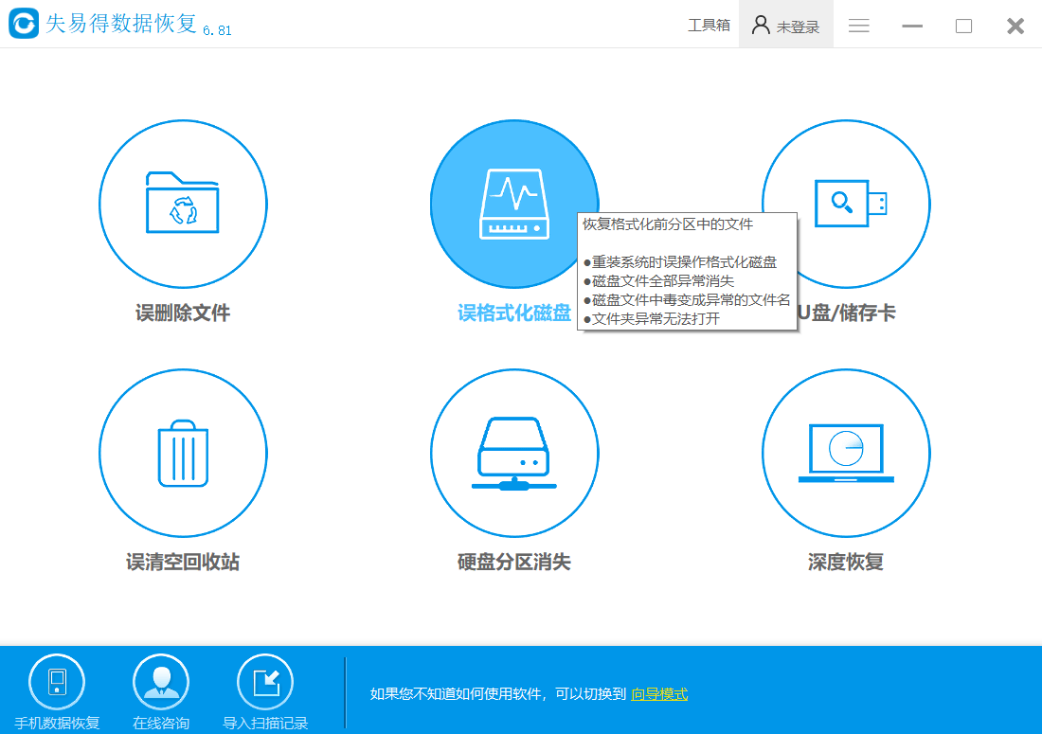
Task: Click the app logo in title bar
Action: click(x=24, y=24)
